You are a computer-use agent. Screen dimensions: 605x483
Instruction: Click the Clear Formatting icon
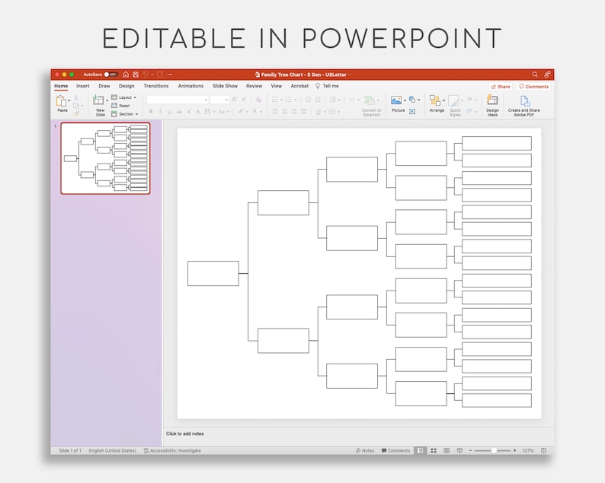(x=258, y=100)
